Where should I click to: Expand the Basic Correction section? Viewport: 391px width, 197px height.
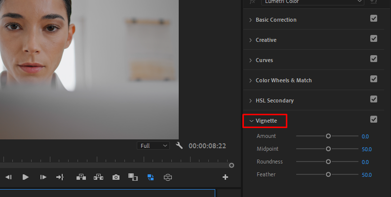pyautogui.click(x=251, y=20)
